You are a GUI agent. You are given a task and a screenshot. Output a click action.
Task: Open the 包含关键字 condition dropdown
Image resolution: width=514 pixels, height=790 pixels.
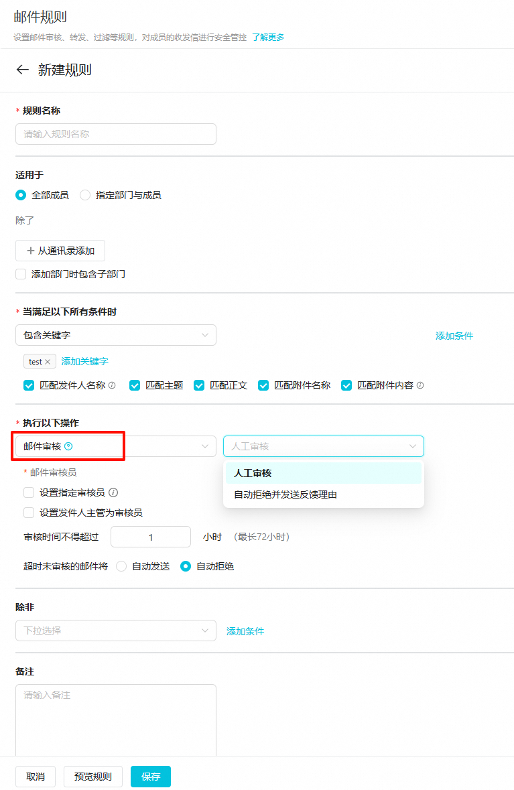tap(115, 335)
